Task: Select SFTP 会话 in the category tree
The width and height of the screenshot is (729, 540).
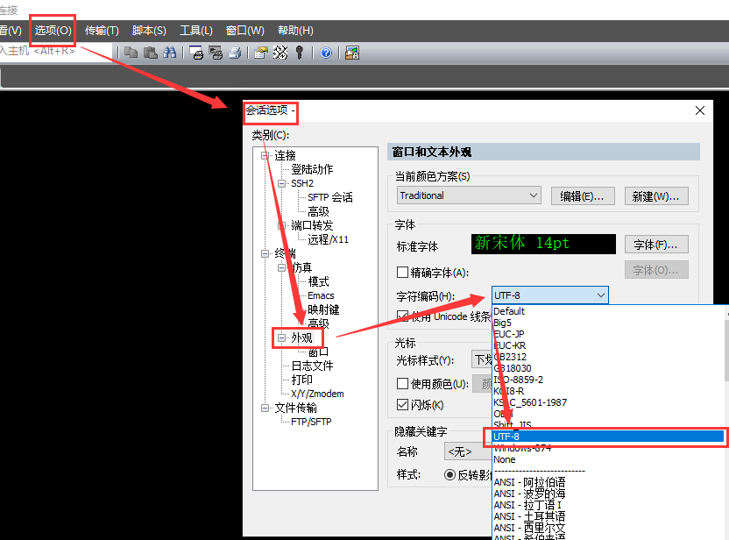Action: 330,197
